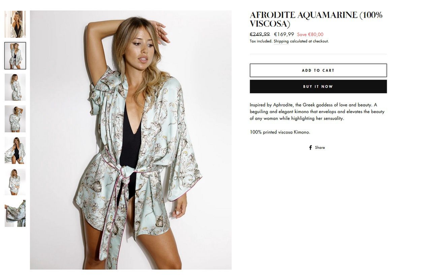
Task: Choose the fourth thumbnail with the hand in hair
Action: pyautogui.click(x=15, y=119)
